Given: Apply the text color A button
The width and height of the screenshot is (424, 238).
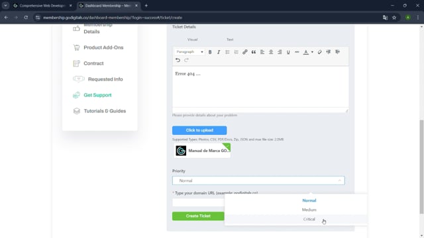Looking at the screenshot, I should coord(306,52).
